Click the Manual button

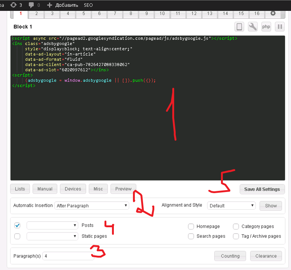[45, 189]
